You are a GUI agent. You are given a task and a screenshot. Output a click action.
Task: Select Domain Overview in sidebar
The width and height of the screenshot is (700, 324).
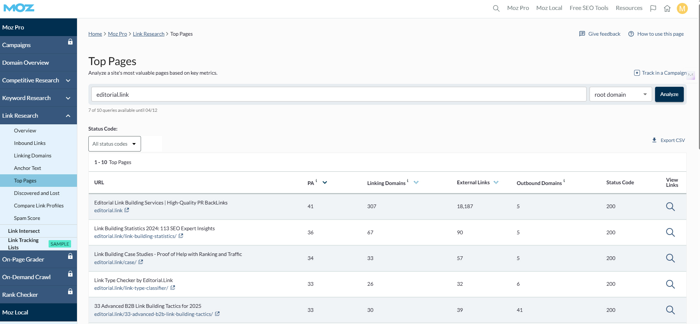click(38, 63)
